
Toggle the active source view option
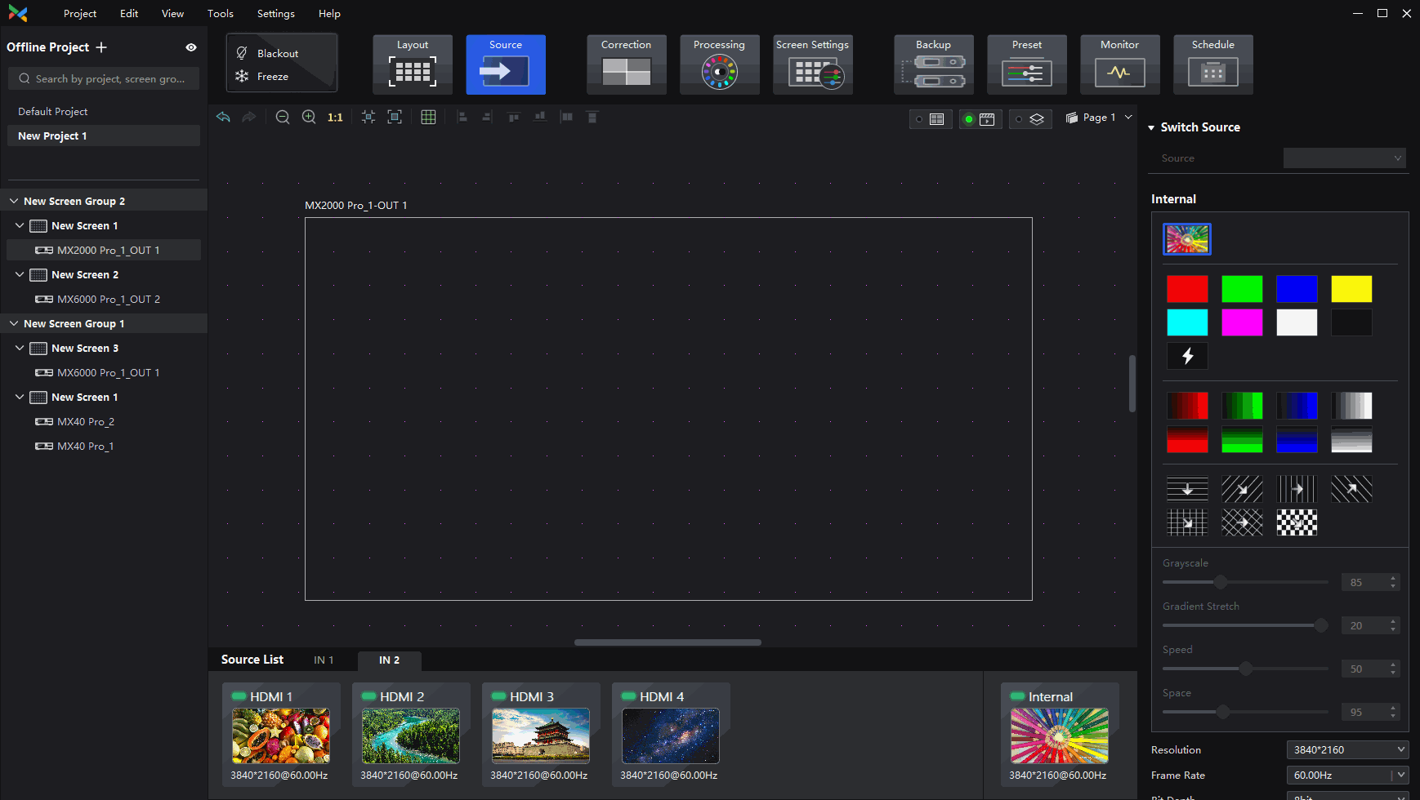coord(980,119)
